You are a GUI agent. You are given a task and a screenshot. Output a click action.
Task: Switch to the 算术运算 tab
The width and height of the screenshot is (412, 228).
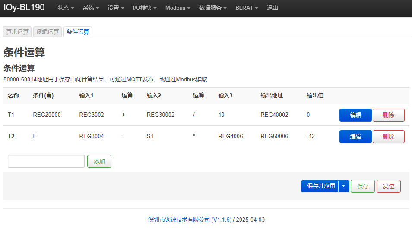(17, 32)
